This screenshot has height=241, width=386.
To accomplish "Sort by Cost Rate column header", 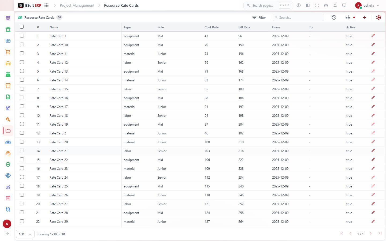I will click(211, 27).
